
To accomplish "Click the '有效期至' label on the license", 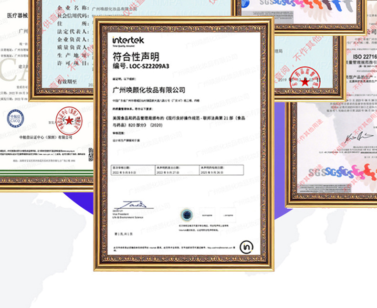I will click(x=67, y=82).
